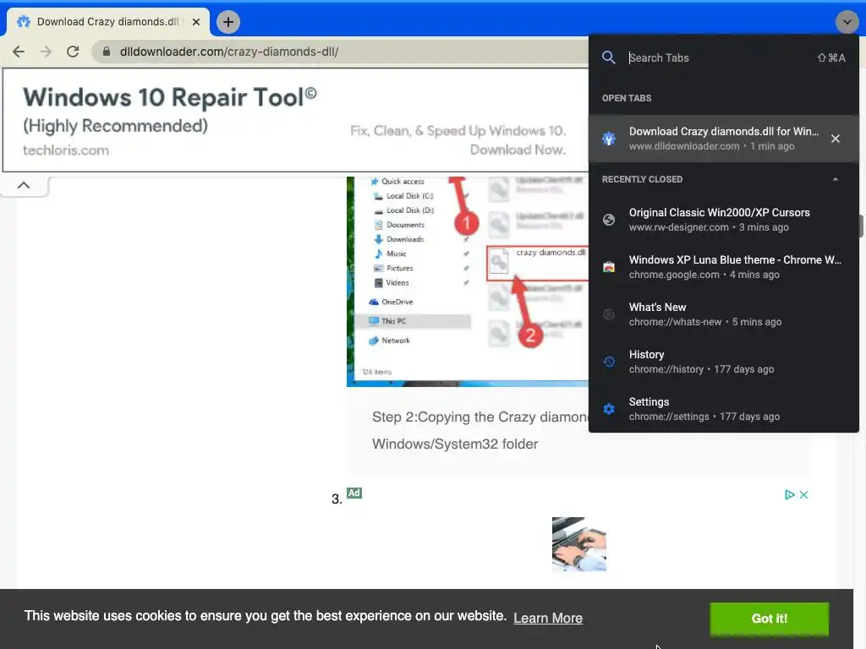Reopen Windows XP Luna Blue theme tab

coord(724,267)
